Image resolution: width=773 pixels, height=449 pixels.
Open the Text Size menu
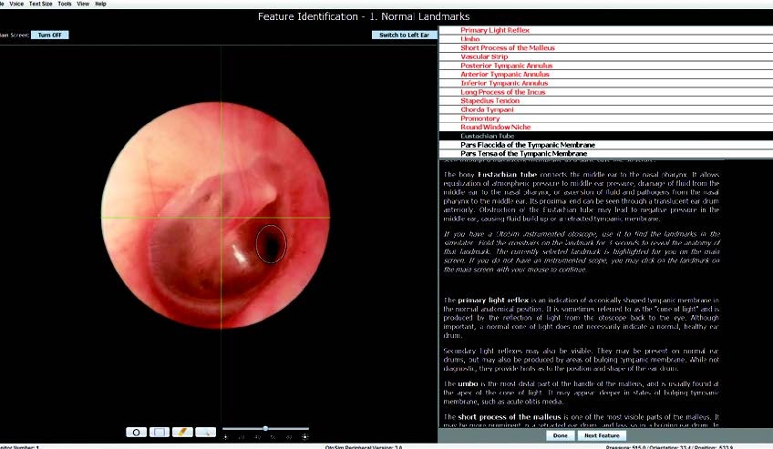40,4
